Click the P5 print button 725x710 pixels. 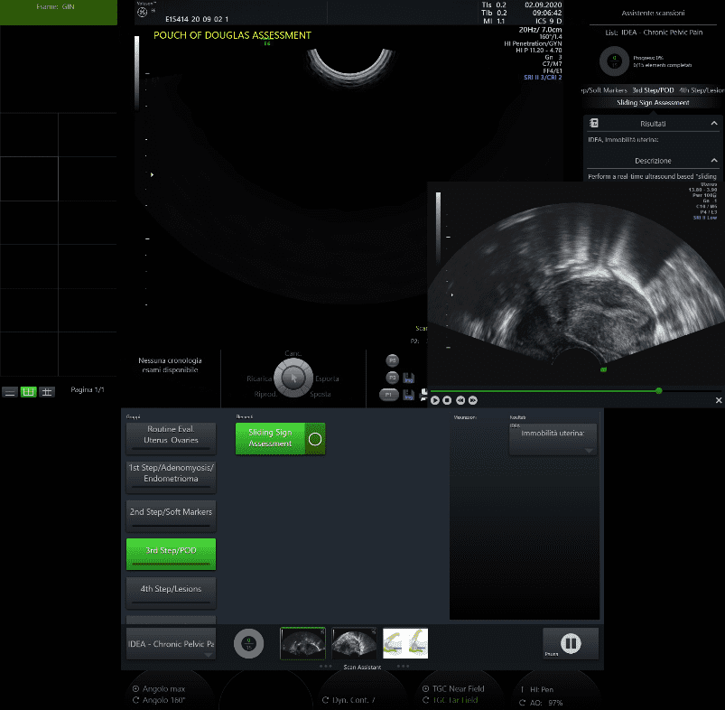(392, 360)
